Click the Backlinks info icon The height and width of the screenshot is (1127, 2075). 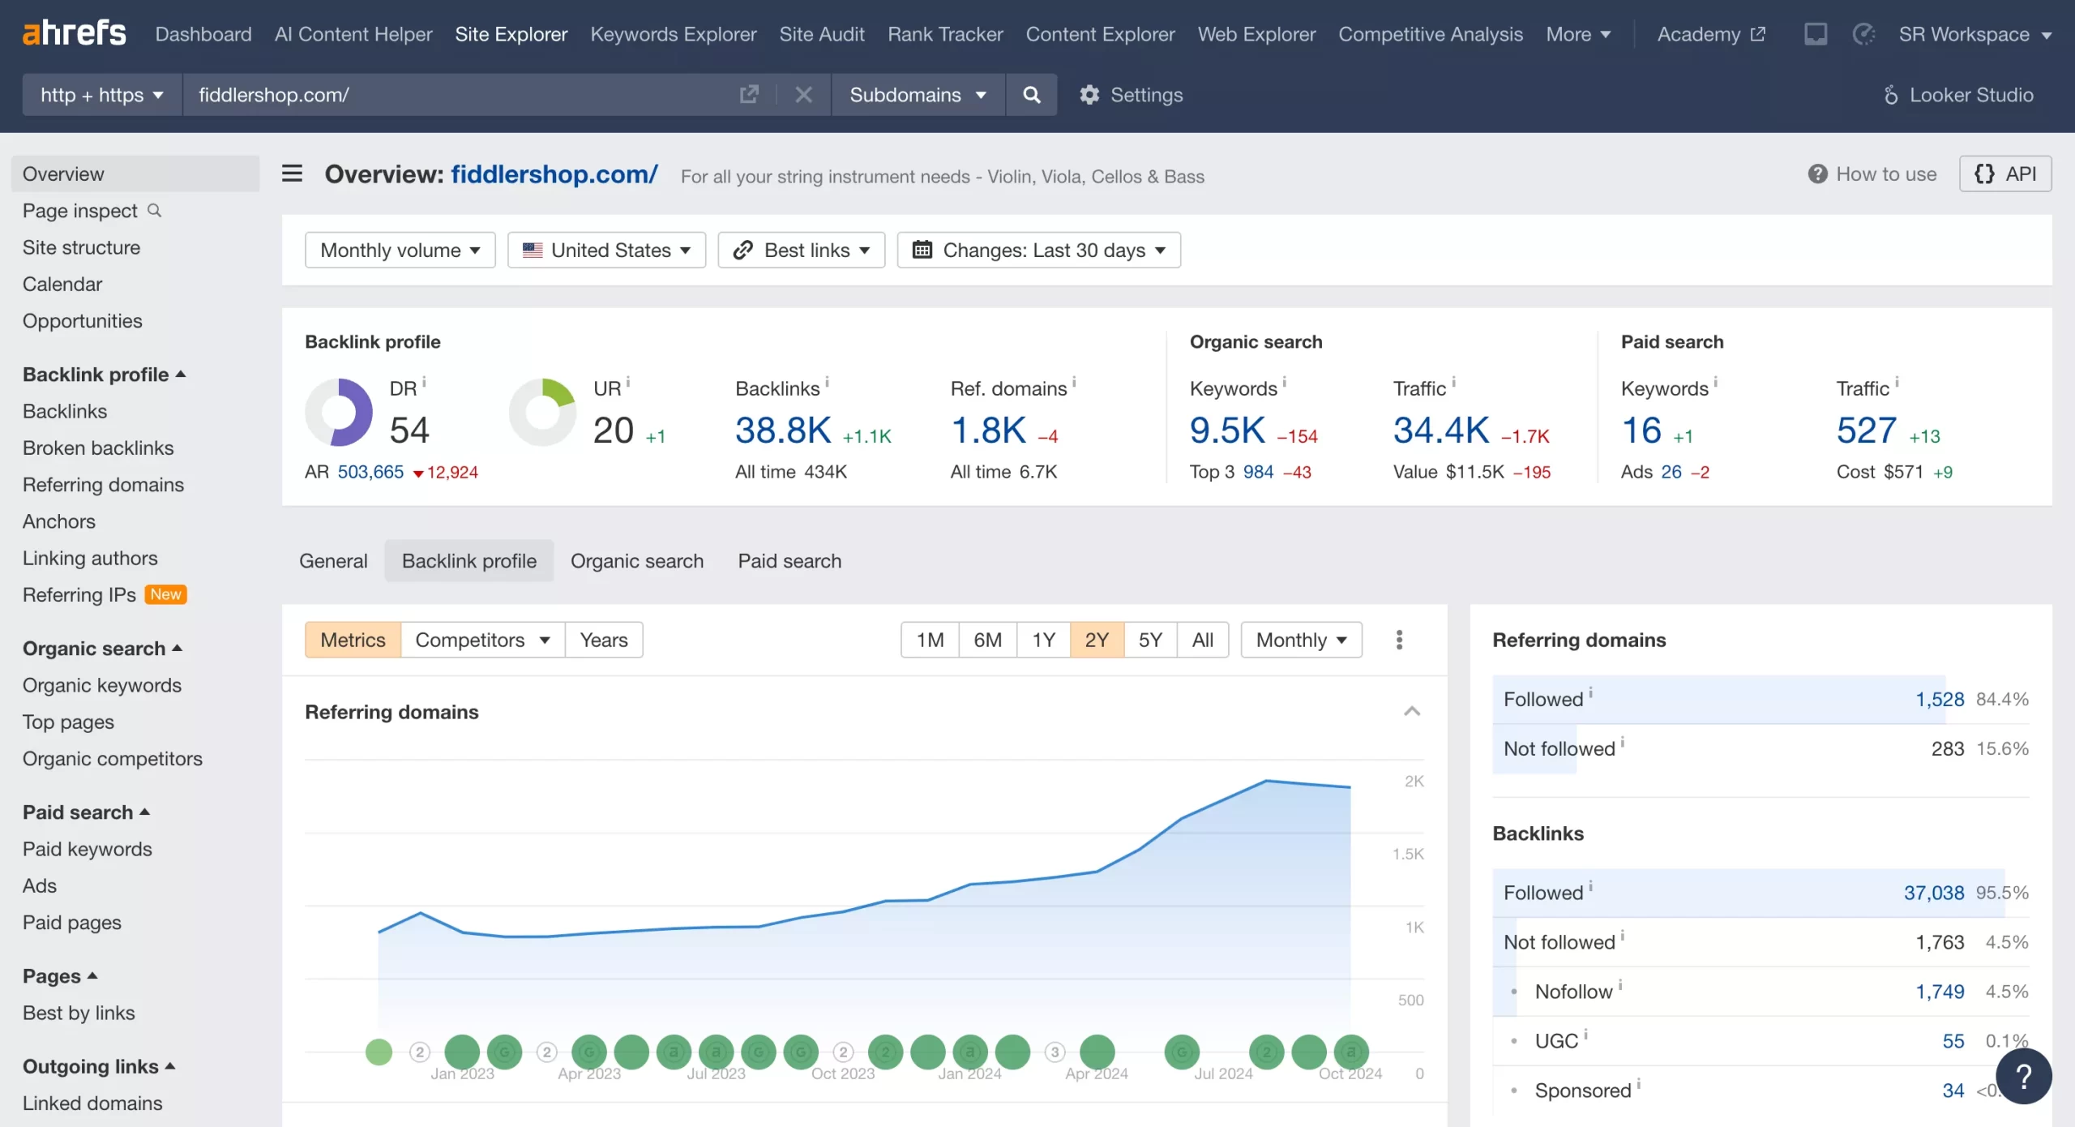(827, 381)
